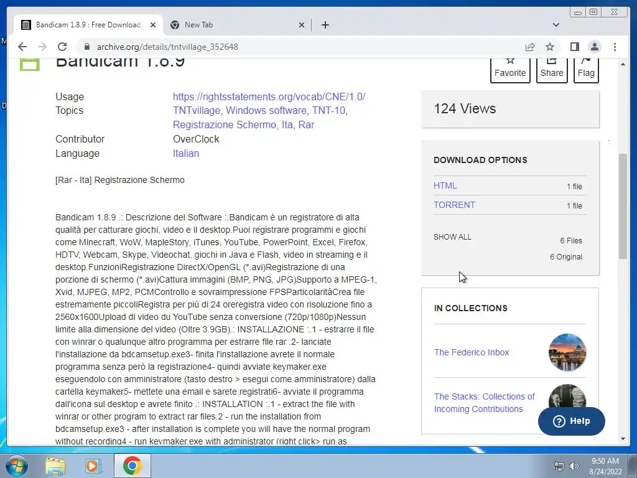
Task: Open The Federico Inbox collection
Action: [x=472, y=352]
